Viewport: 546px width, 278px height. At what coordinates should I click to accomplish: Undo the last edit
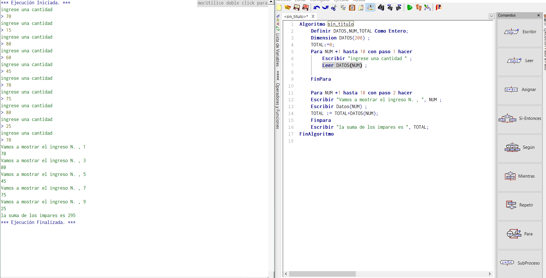316,8
